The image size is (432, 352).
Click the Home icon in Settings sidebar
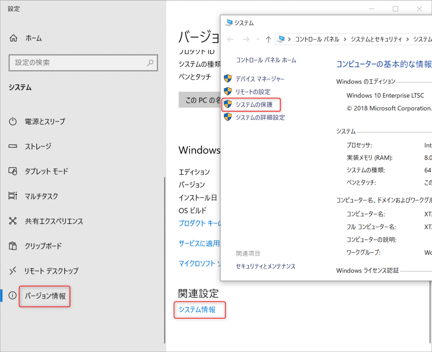tap(13, 38)
